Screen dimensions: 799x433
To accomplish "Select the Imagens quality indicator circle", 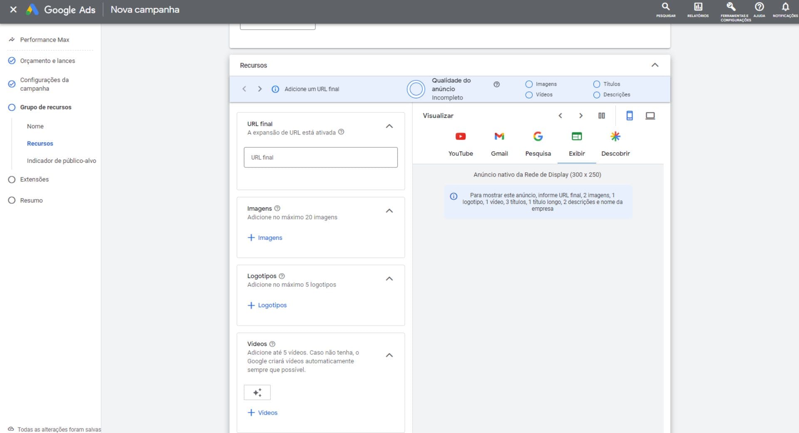I will [x=529, y=84].
